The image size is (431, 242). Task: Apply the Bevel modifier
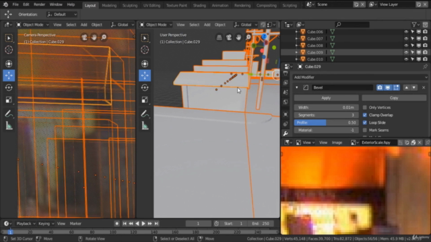pyautogui.click(x=326, y=98)
